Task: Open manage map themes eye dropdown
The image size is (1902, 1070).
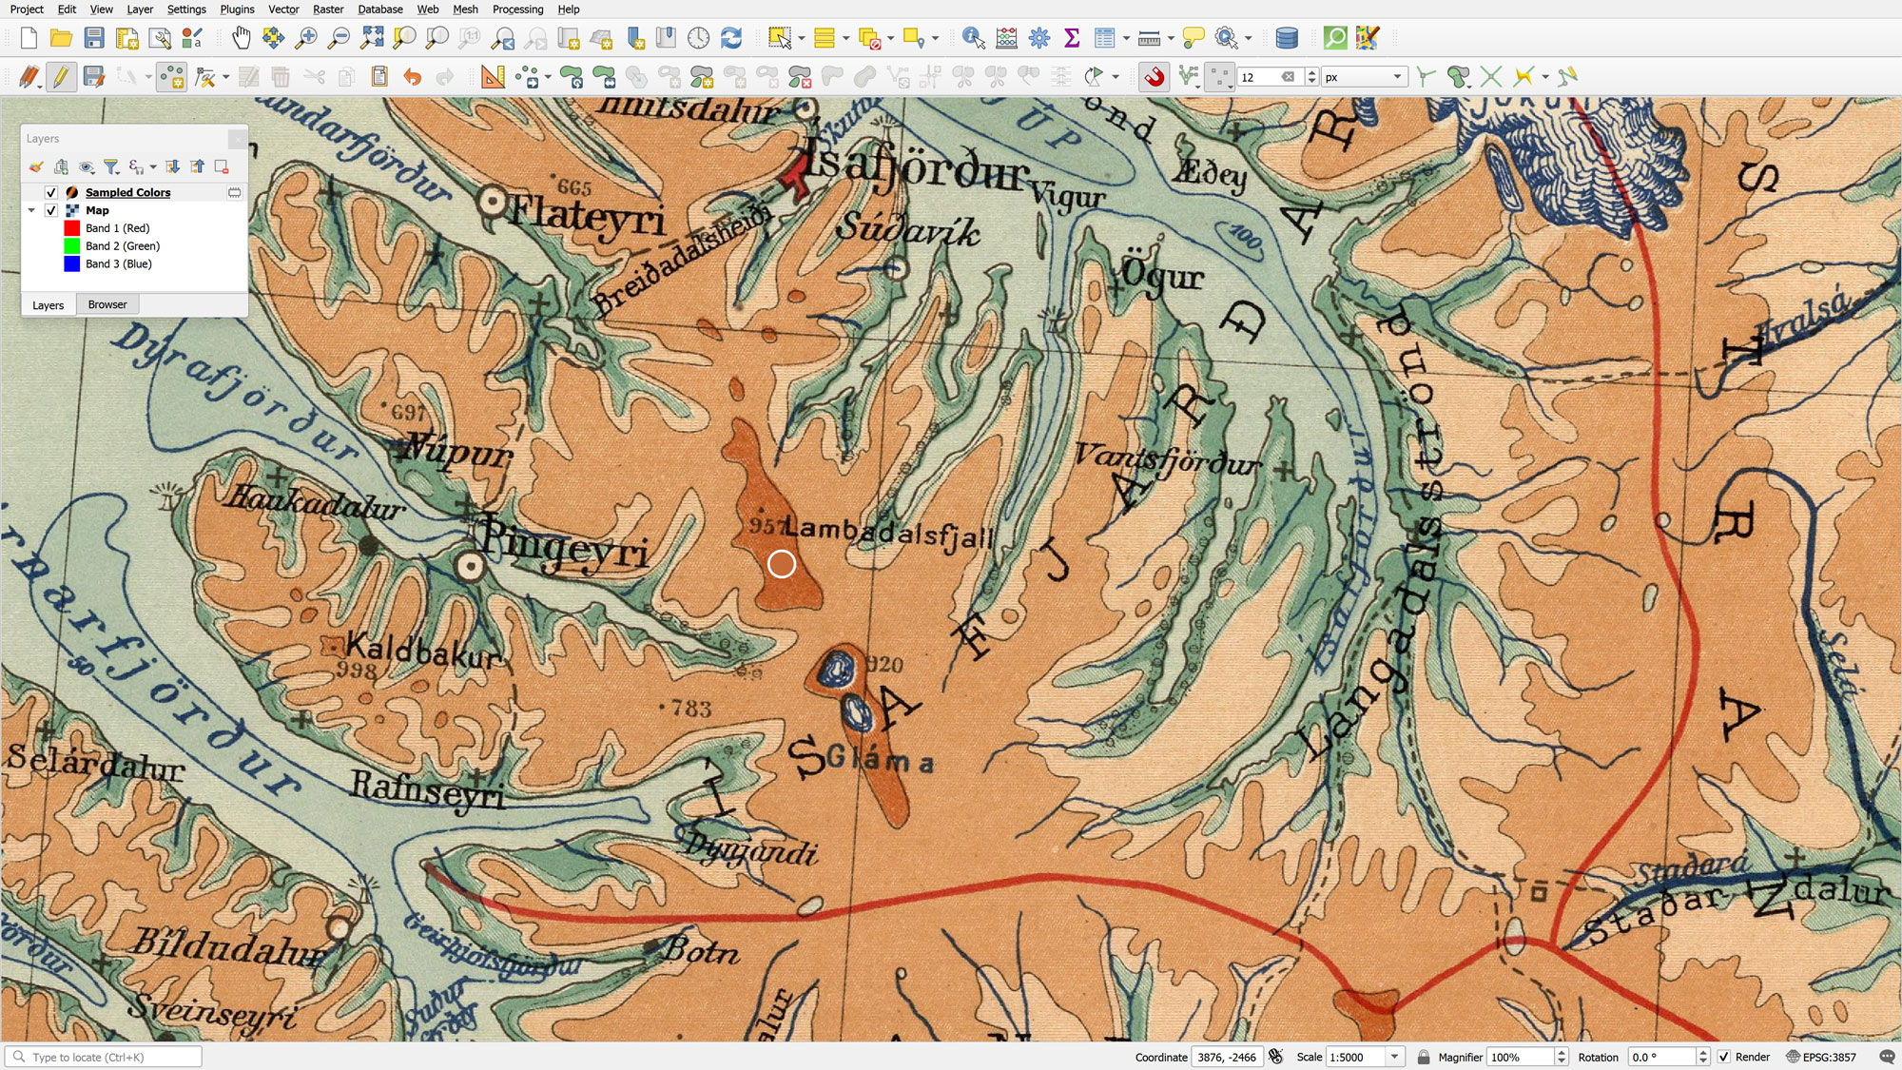Action: (87, 166)
